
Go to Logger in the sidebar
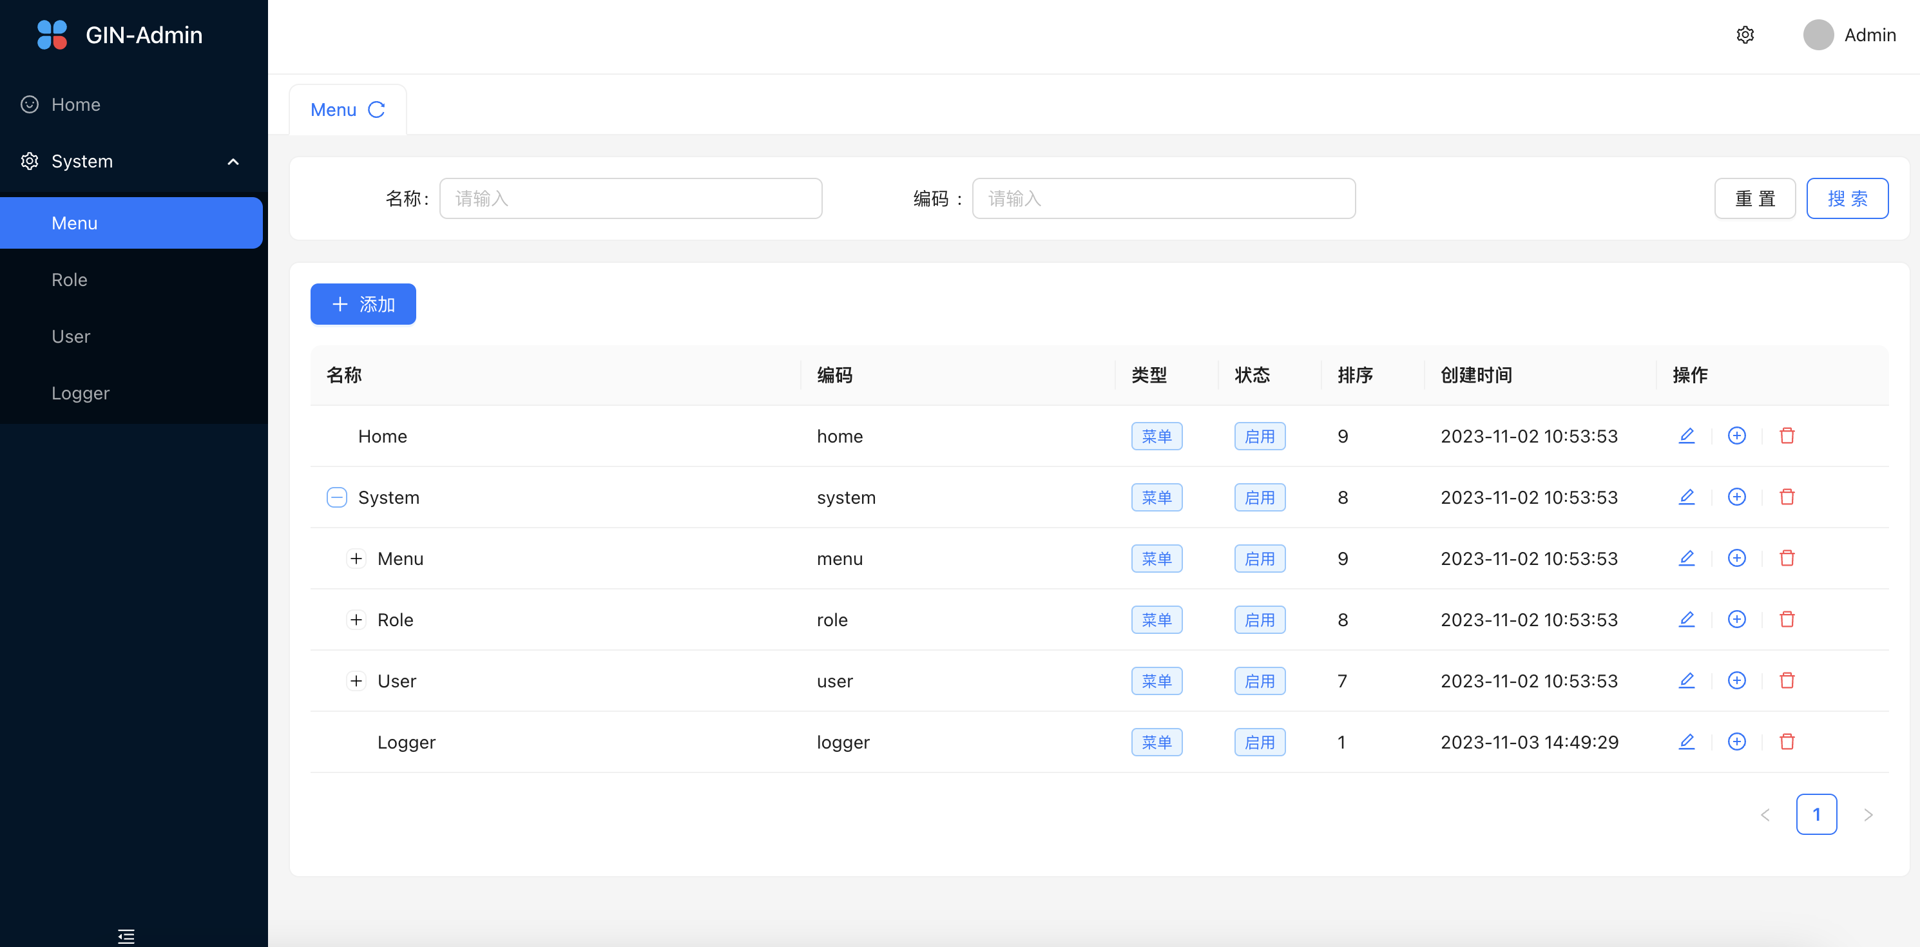coord(81,393)
